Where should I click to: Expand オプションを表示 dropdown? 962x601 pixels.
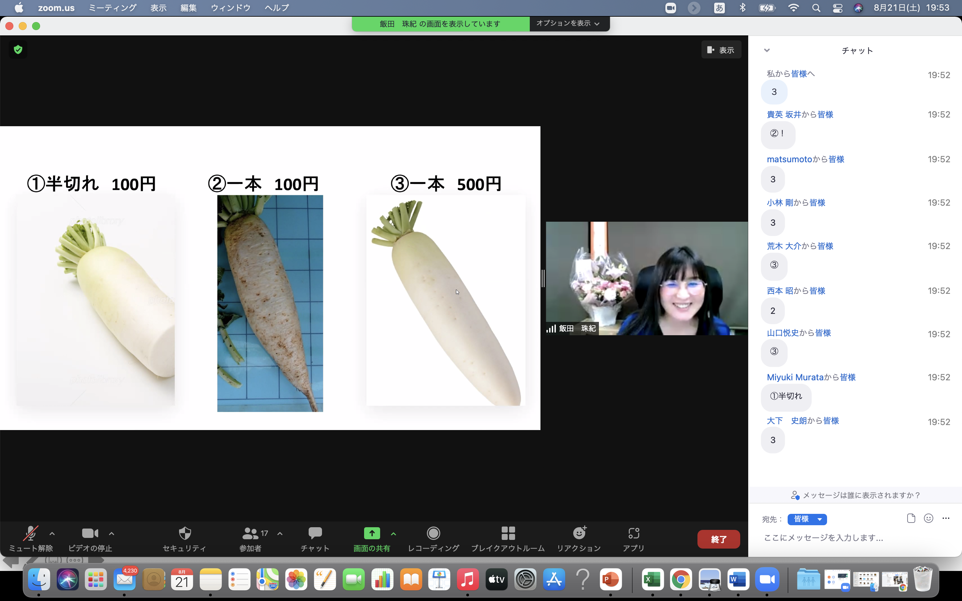(568, 23)
